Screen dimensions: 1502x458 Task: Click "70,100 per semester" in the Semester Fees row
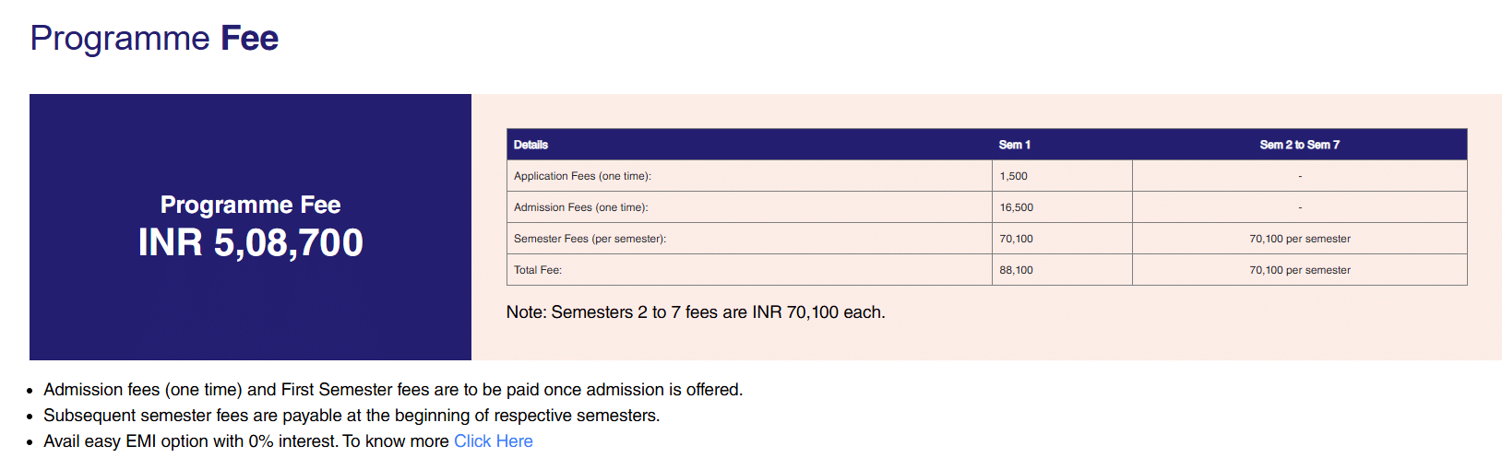(1299, 239)
